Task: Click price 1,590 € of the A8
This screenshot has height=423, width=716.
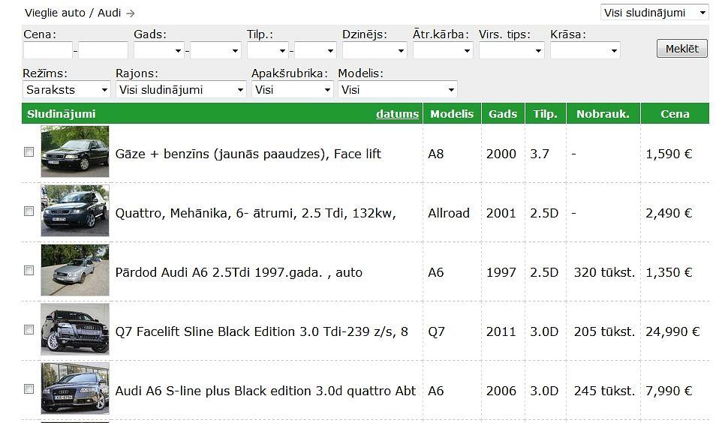Action: tap(669, 154)
